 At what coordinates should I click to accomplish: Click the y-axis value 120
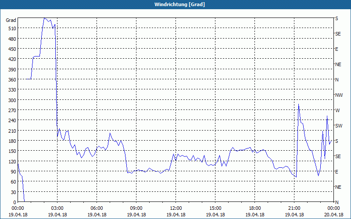click(x=12, y=161)
